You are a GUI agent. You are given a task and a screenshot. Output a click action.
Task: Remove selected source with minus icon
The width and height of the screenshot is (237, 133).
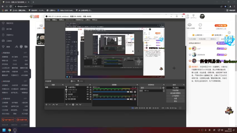point(70,105)
